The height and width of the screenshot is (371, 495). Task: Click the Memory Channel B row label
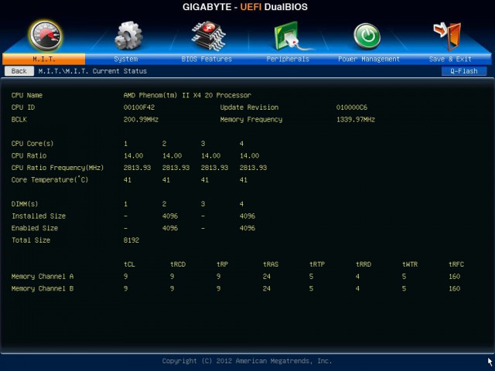(x=43, y=288)
